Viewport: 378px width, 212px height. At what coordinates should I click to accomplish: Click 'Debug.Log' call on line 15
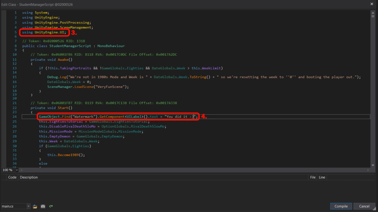pyautogui.click(x=57, y=77)
